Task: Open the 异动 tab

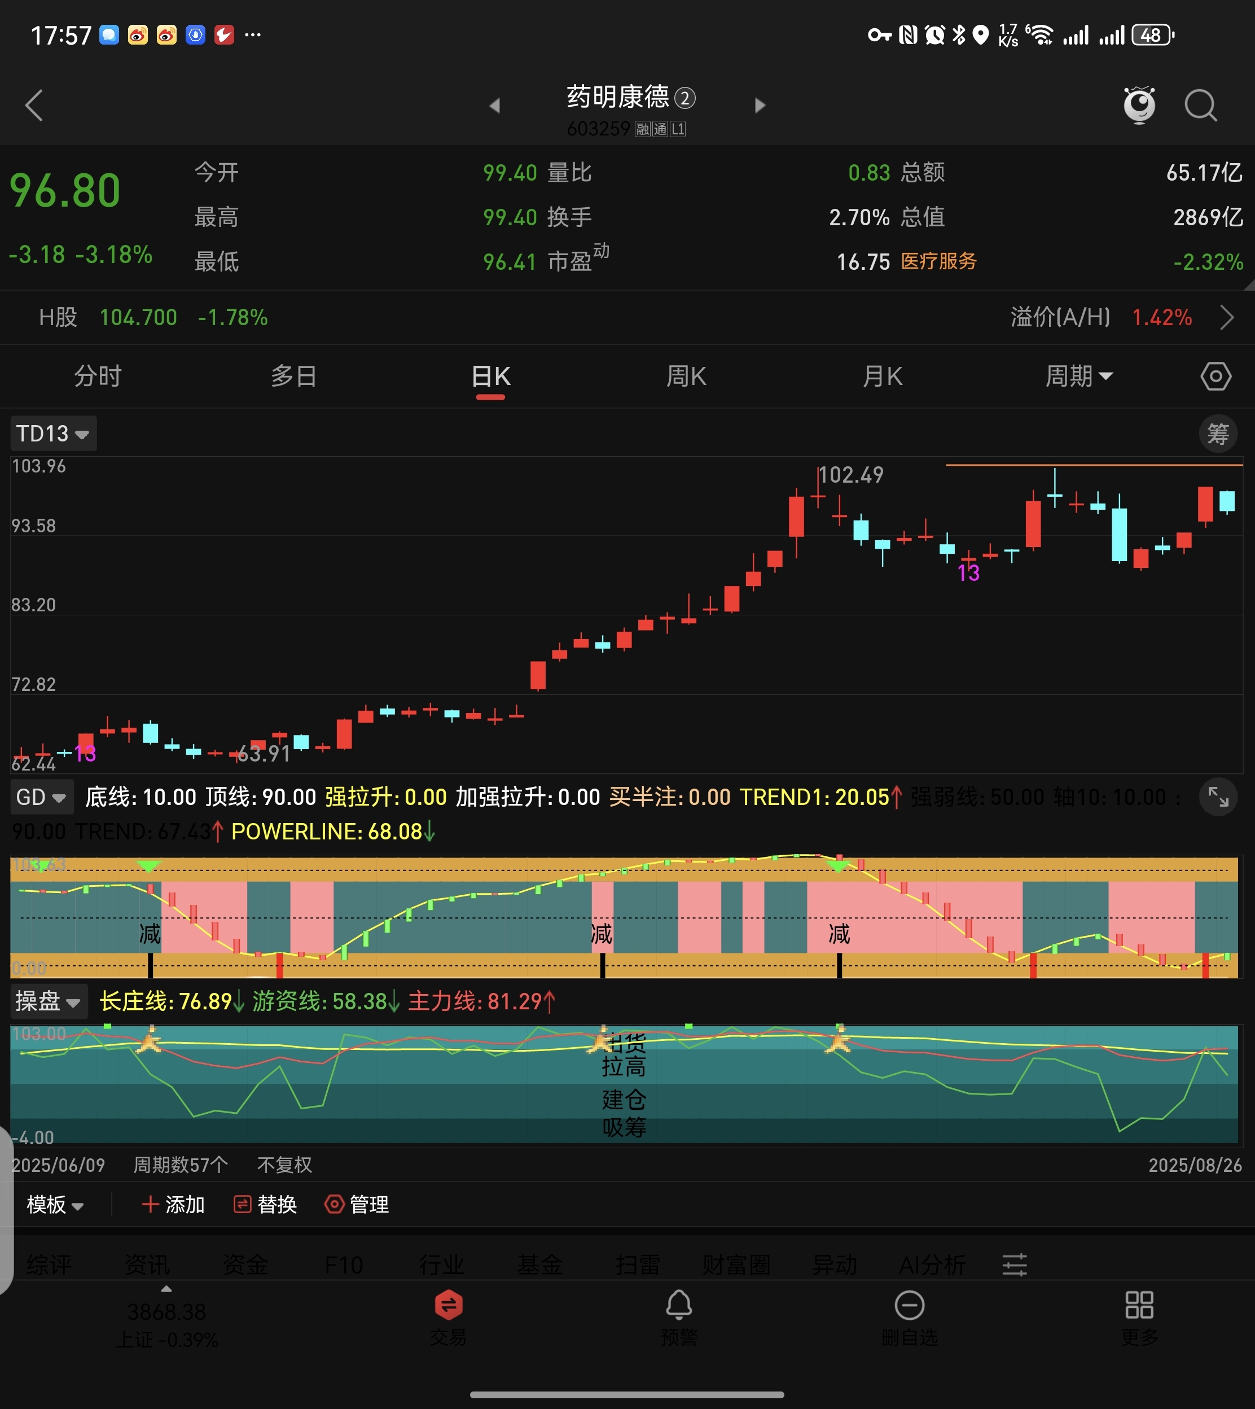Action: pos(835,1265)
